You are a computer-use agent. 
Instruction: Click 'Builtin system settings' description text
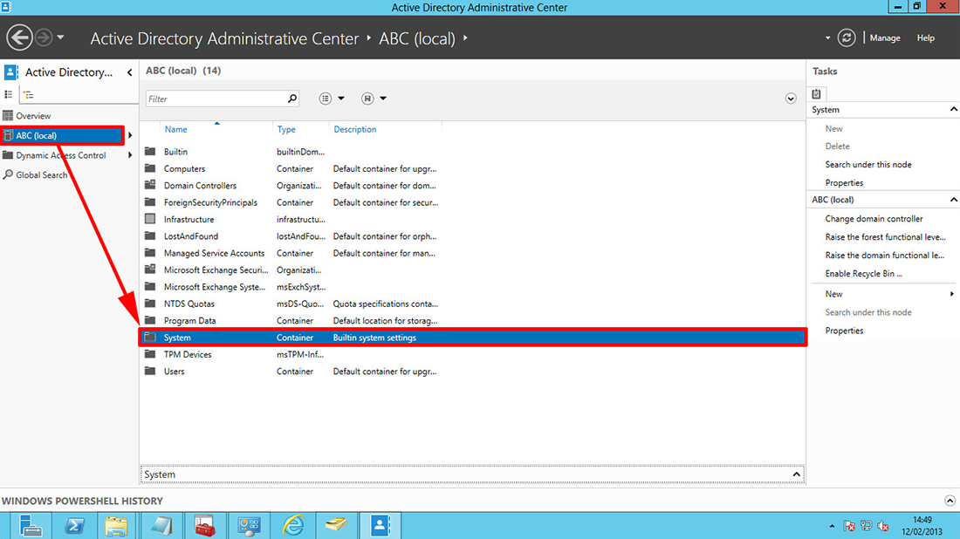[x=374, y=338]
